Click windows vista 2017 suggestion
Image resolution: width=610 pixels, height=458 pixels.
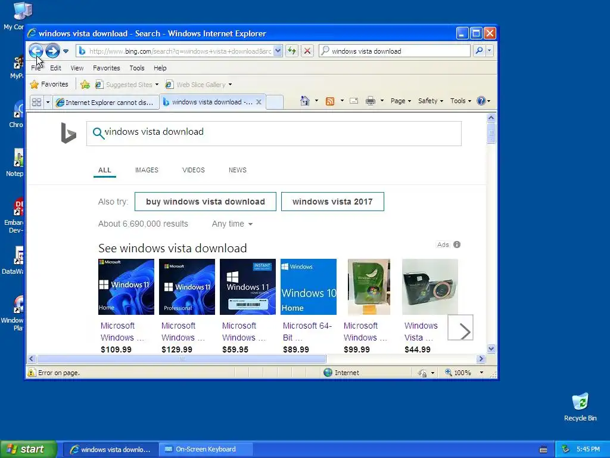[x=332, y=202]
